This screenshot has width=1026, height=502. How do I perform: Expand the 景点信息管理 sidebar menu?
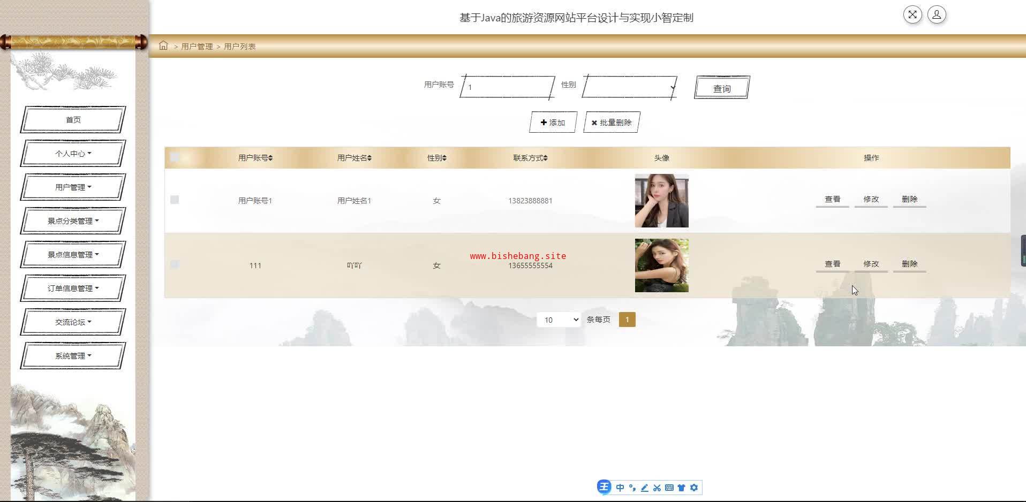click(73, 255)
